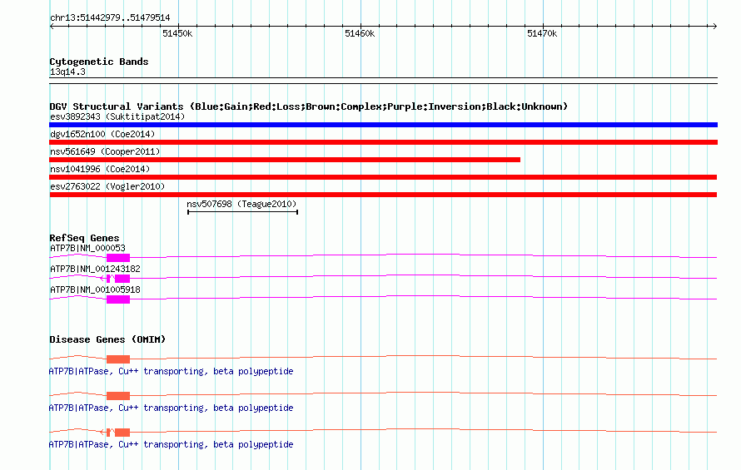Screen dimensions: 741x470
Task: Select the magenta exon of NM_001005918
Action: [x=118, y=299]
